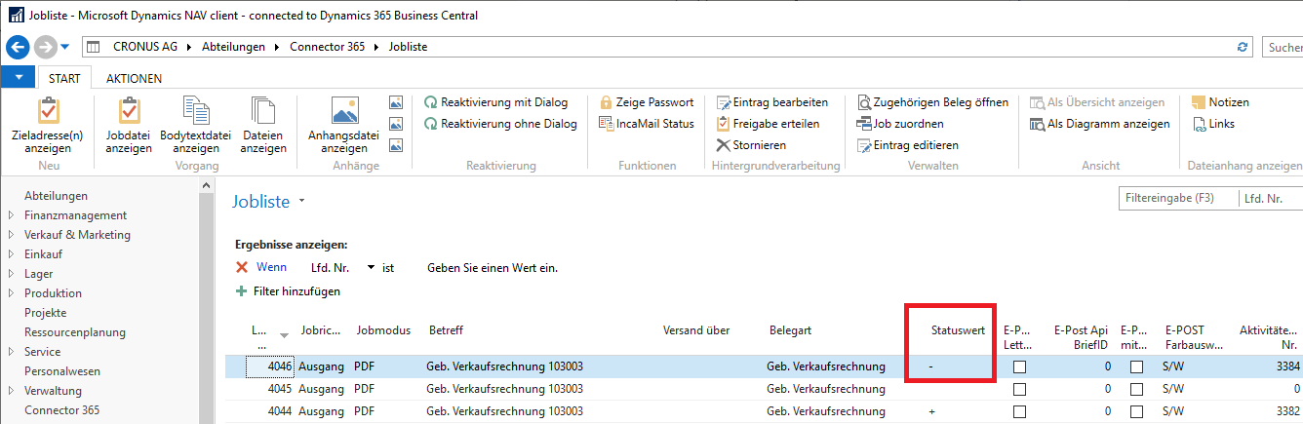This screenshot has height=424, width=1303.
Task: Open Links in ribbon
Action: pos(1213,124)
